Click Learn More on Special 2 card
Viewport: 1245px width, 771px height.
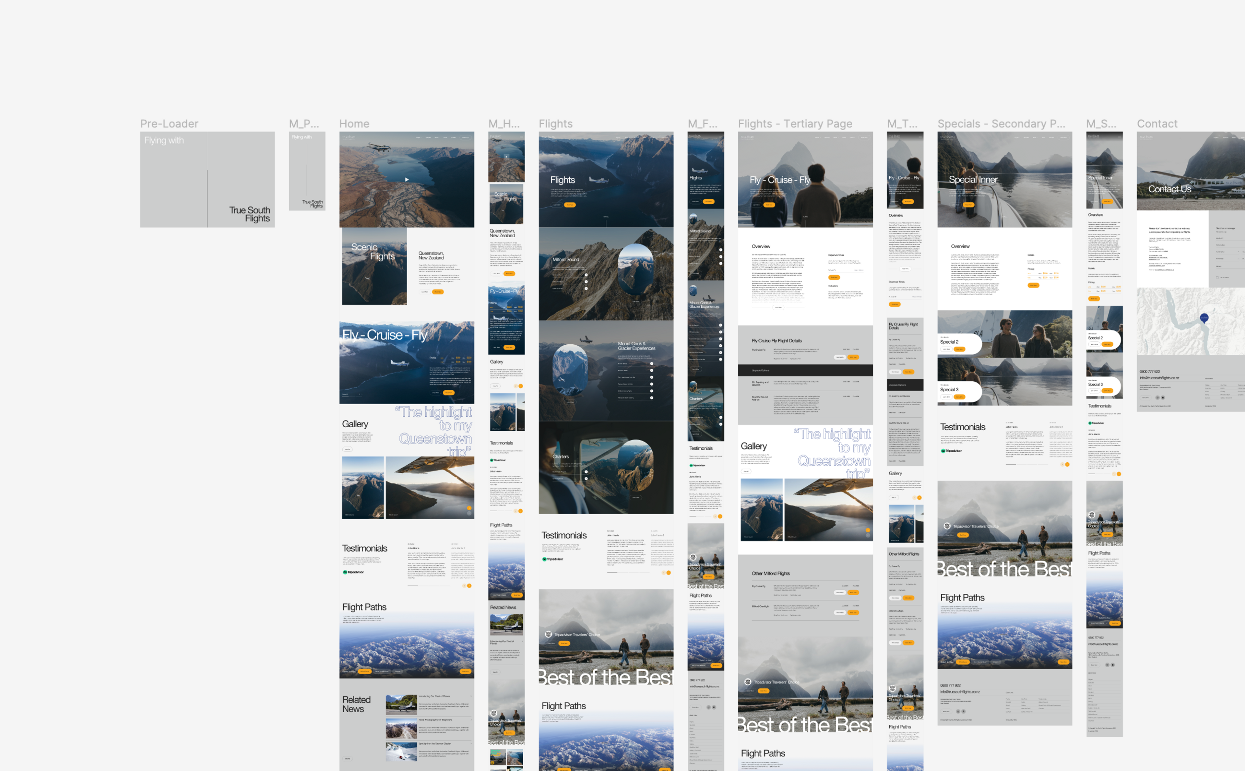pyautogui.click(x=946, y=349)
